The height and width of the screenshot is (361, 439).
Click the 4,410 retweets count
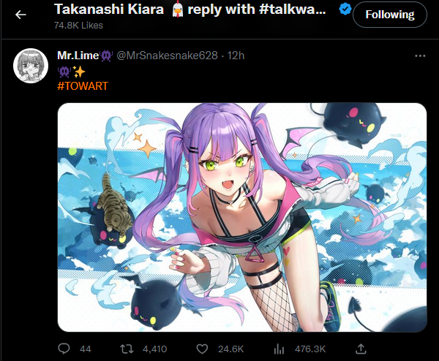pos(155,349)
